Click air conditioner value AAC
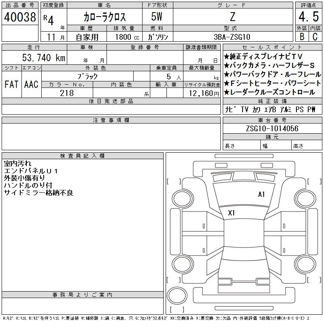 (31, 85)
